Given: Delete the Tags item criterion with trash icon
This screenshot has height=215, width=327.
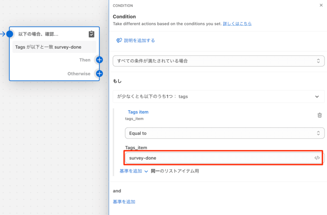Looking at the screenshot, I should click(x=319, y=115).
